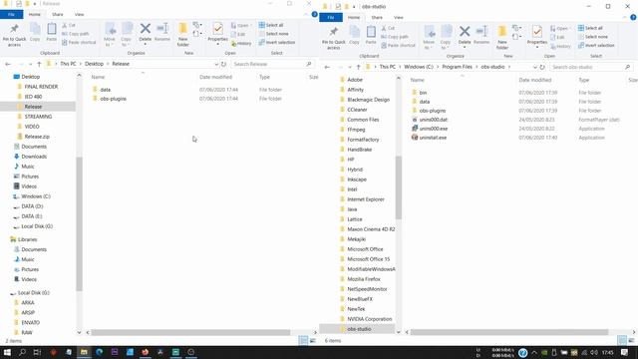The image size is (638, 359).
Task: Click Copy to in obs-studio window ribbon
Action: 446,38
